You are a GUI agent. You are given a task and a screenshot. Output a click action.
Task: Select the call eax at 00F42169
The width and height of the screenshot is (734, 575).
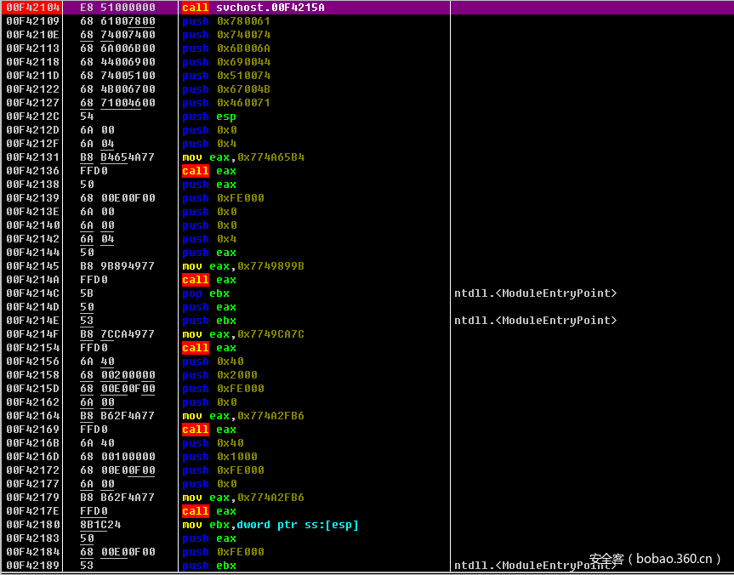click(209, 429)
